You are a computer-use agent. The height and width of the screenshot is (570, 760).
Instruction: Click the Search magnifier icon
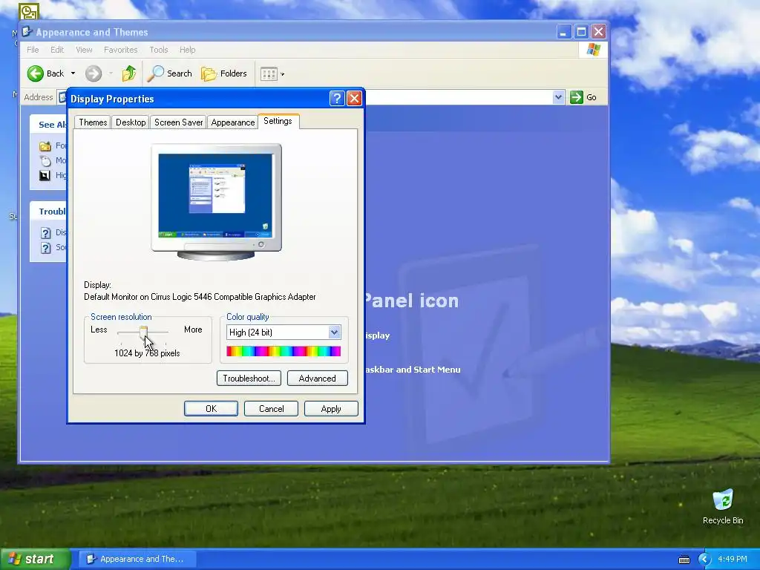(x=156, y=73)
